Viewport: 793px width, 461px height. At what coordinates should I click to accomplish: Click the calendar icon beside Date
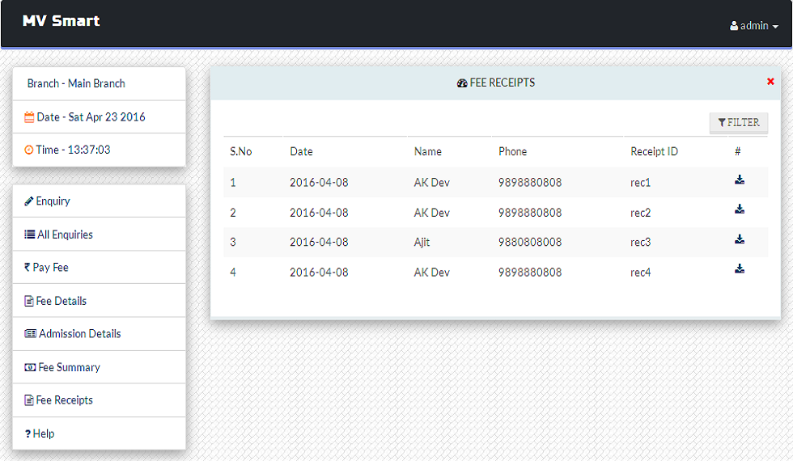[29, 117]
